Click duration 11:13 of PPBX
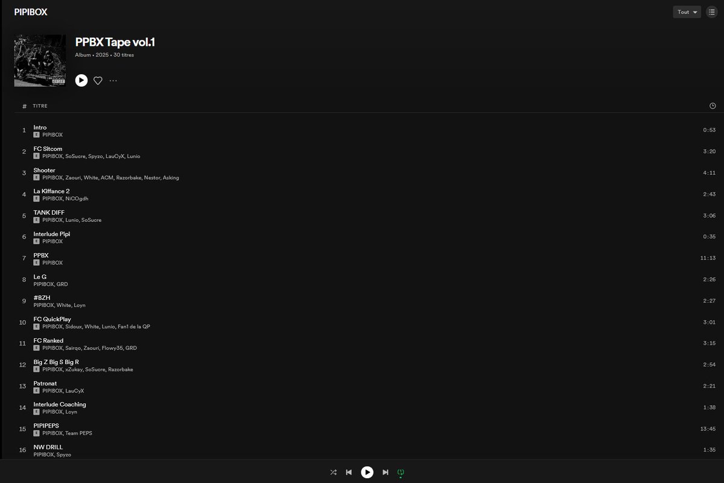This screenshot has height=483, width=724. tap(708, 258)
